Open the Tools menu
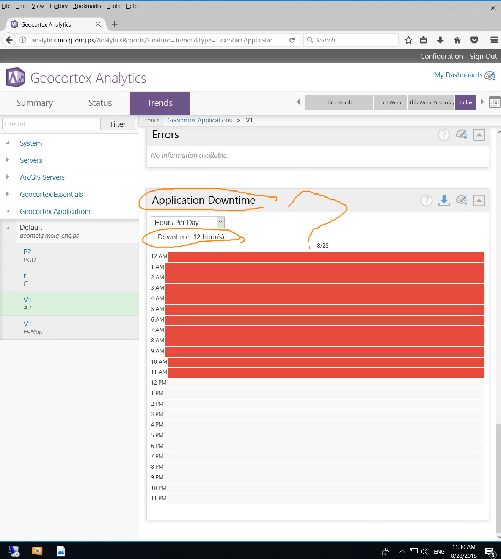This screenshot has width=501, height=559. pos(113,6)
